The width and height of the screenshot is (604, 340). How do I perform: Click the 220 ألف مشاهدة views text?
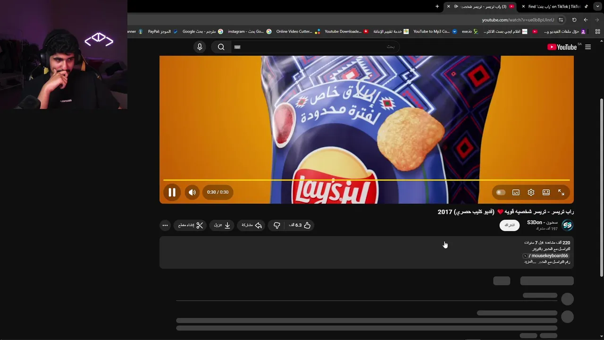(557, 243)
